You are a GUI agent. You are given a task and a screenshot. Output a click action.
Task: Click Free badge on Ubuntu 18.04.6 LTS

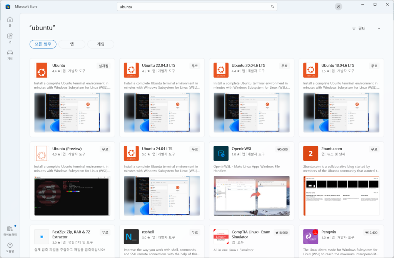(374, 66)
